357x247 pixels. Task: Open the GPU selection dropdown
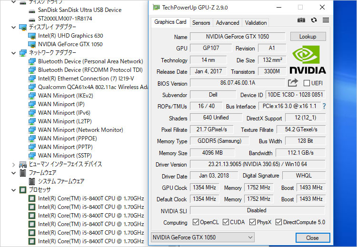pos(202,237)
